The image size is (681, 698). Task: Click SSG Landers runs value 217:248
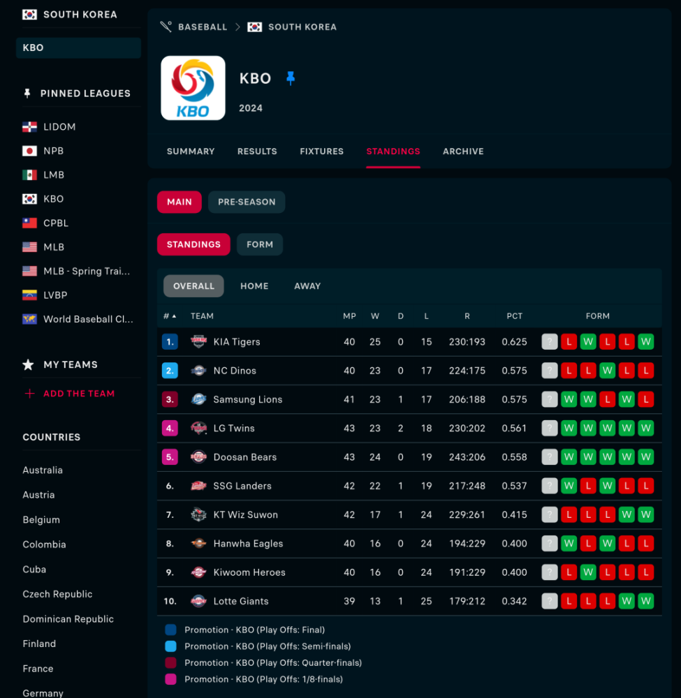[x=467, y=486]
